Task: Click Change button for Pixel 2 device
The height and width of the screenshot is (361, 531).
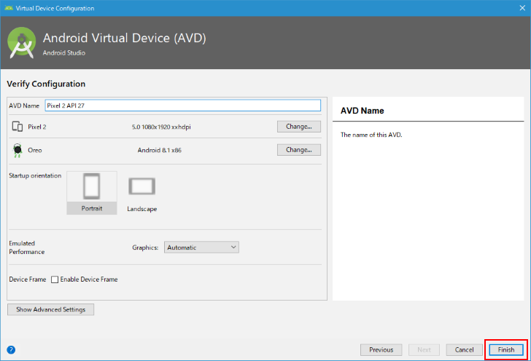Action: (299, 127)
